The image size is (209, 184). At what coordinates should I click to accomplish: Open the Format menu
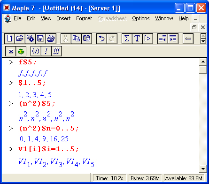[x=84, y=18]
